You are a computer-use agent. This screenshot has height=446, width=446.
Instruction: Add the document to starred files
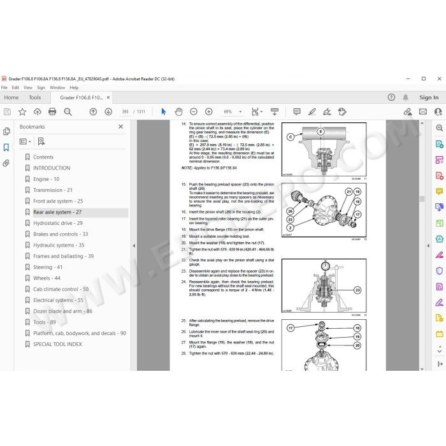(x=22, y=111)
